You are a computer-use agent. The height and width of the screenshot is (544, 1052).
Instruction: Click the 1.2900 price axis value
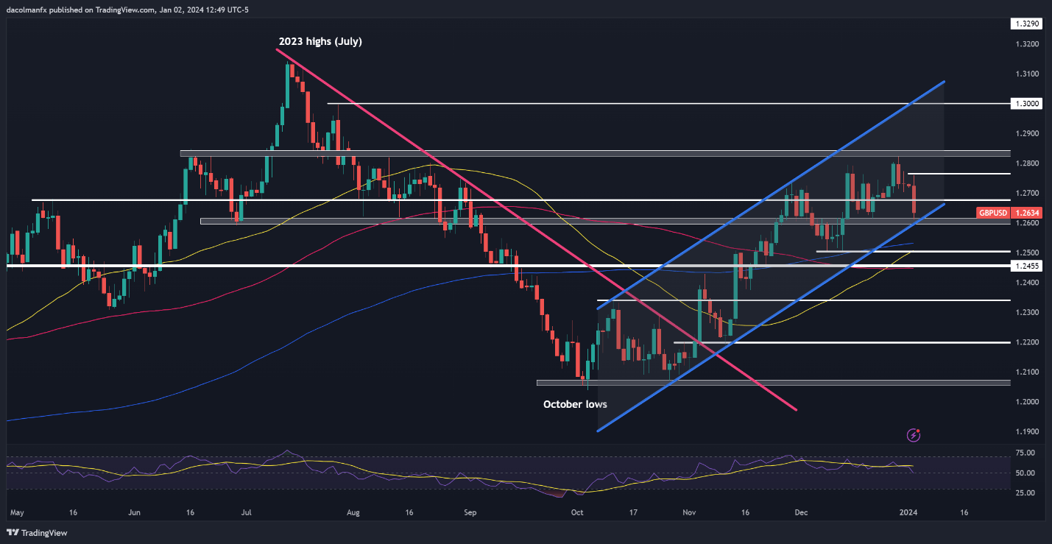(x=1027, y=134)
